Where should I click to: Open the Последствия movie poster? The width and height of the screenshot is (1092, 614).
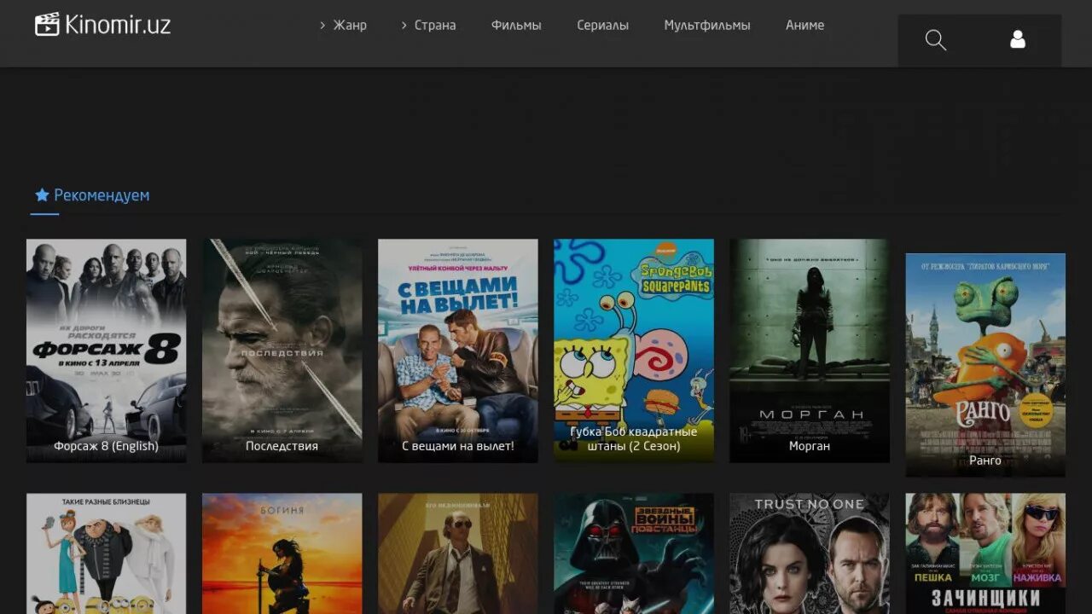click(x=282, y=350)
